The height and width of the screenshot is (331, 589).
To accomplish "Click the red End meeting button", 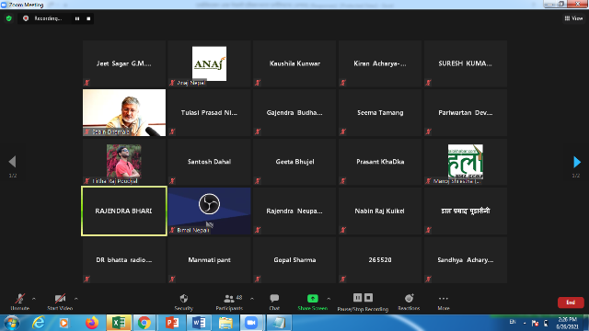I will pyautogui.click(x=571, y=302).
